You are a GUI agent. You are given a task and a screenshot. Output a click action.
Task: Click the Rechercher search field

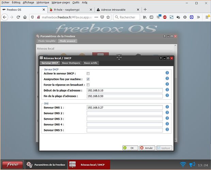127,17
